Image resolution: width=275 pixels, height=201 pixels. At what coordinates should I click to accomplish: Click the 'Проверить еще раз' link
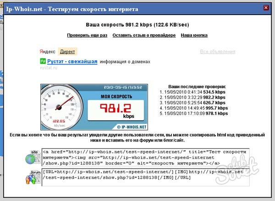pos(87,35)
